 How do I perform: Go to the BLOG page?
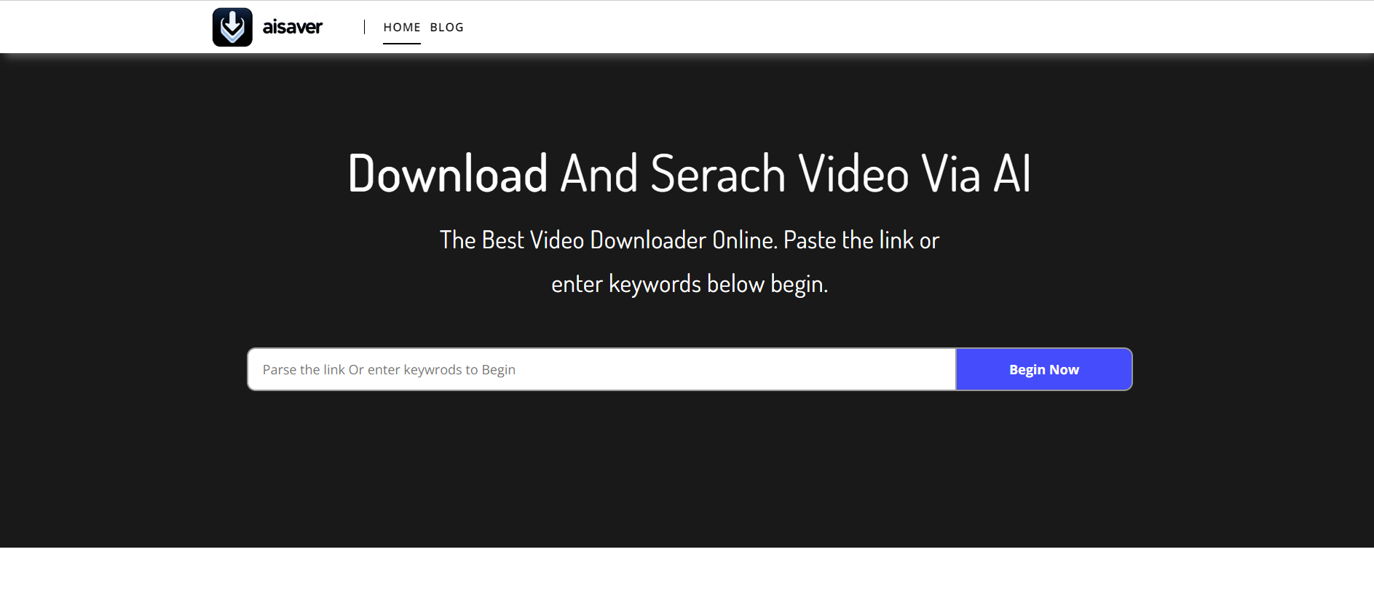[x=446, y=27]
